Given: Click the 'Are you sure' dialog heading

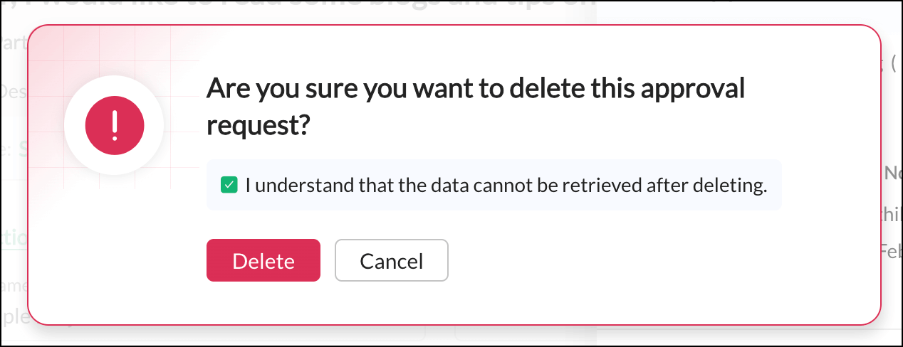Looking at the screenshot, I should (x=474, y=90).
